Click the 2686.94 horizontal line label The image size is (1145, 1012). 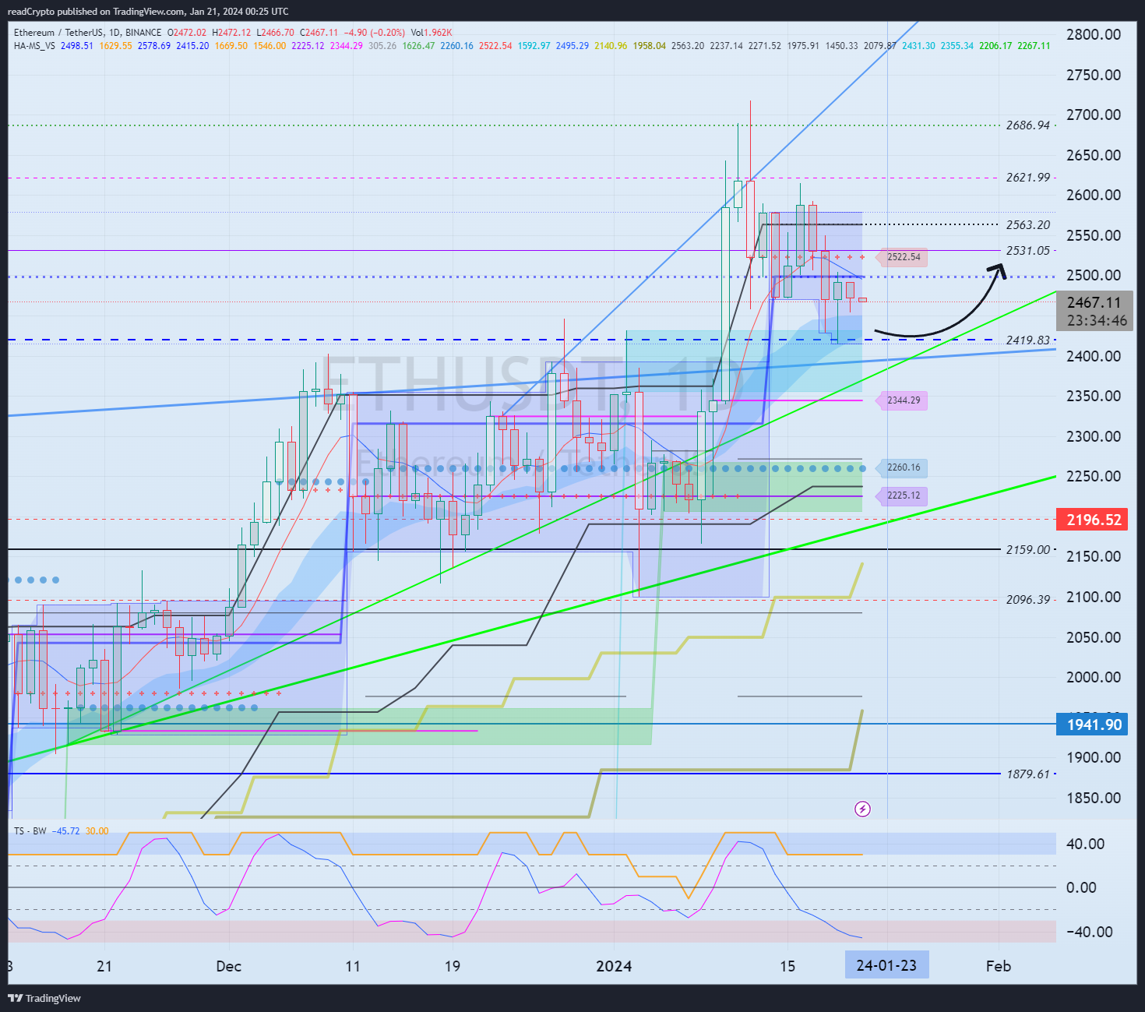1028,125
